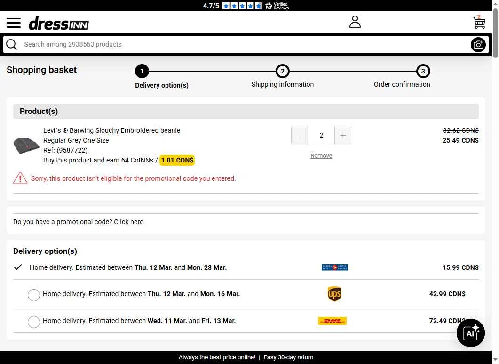Click the magnifying glass search icon
Screen dimensions: 499x364
pos(12,44)
